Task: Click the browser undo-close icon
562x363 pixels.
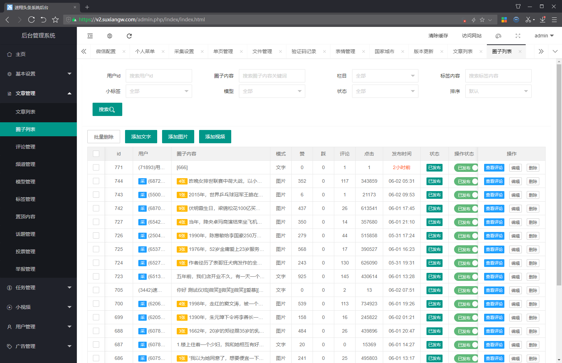Action: pyautogui.click(x=43, y=20)
